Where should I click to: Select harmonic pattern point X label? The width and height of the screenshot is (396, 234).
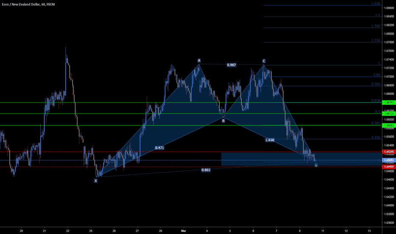click(96, 181)
